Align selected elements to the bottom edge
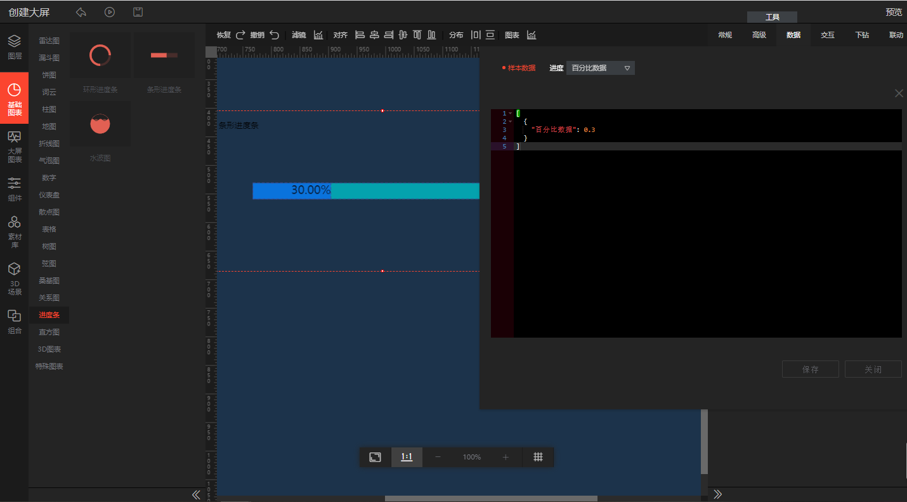Image resolution: width=907 pixels, height=502 pixels. pyautogui.click(x=432, y=35)
